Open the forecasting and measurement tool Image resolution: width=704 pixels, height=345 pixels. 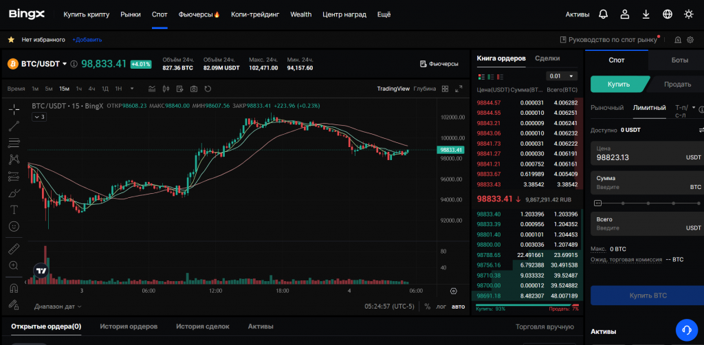tap(14, 177)
